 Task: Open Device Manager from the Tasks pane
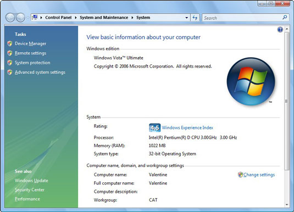coord(30,43)
